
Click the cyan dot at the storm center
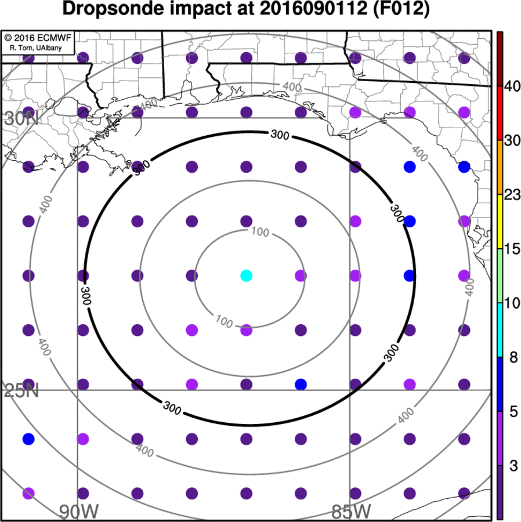(x=247, y=275)
